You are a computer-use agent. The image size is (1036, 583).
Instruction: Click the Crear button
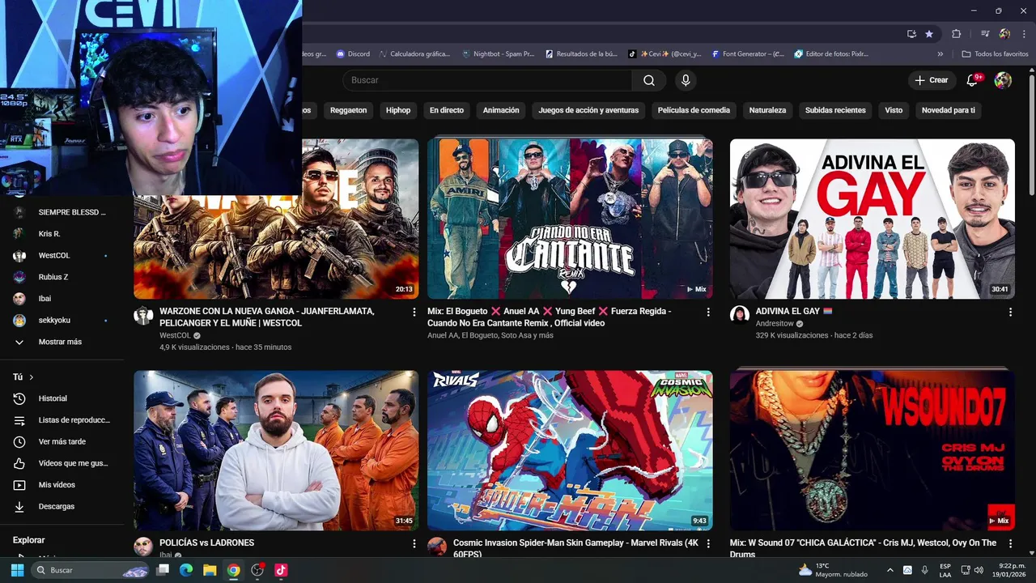point(932,80)
